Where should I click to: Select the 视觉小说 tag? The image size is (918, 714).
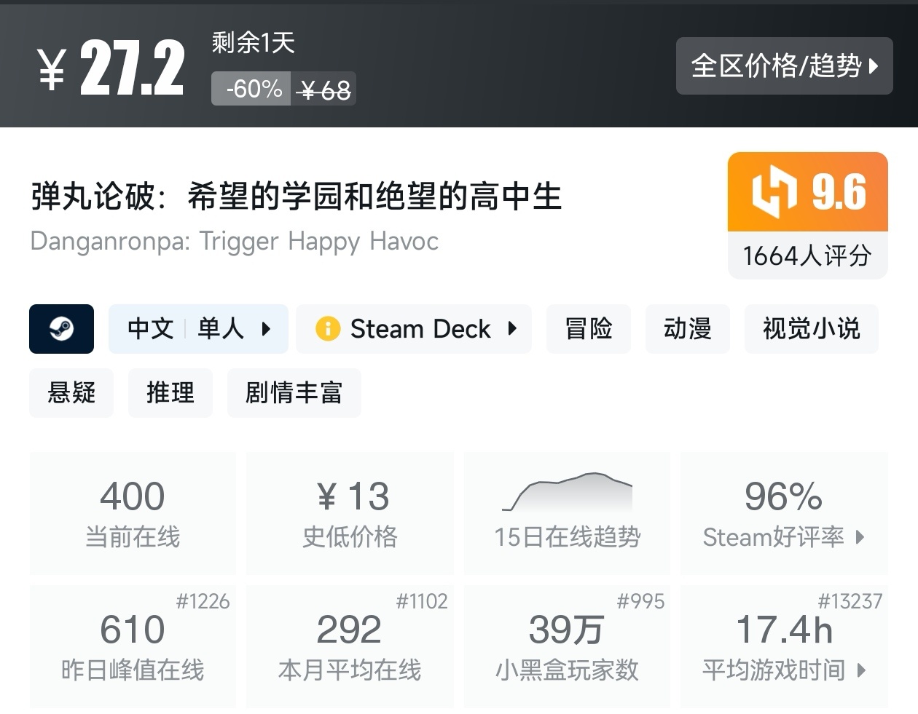(x=812, y=329)
